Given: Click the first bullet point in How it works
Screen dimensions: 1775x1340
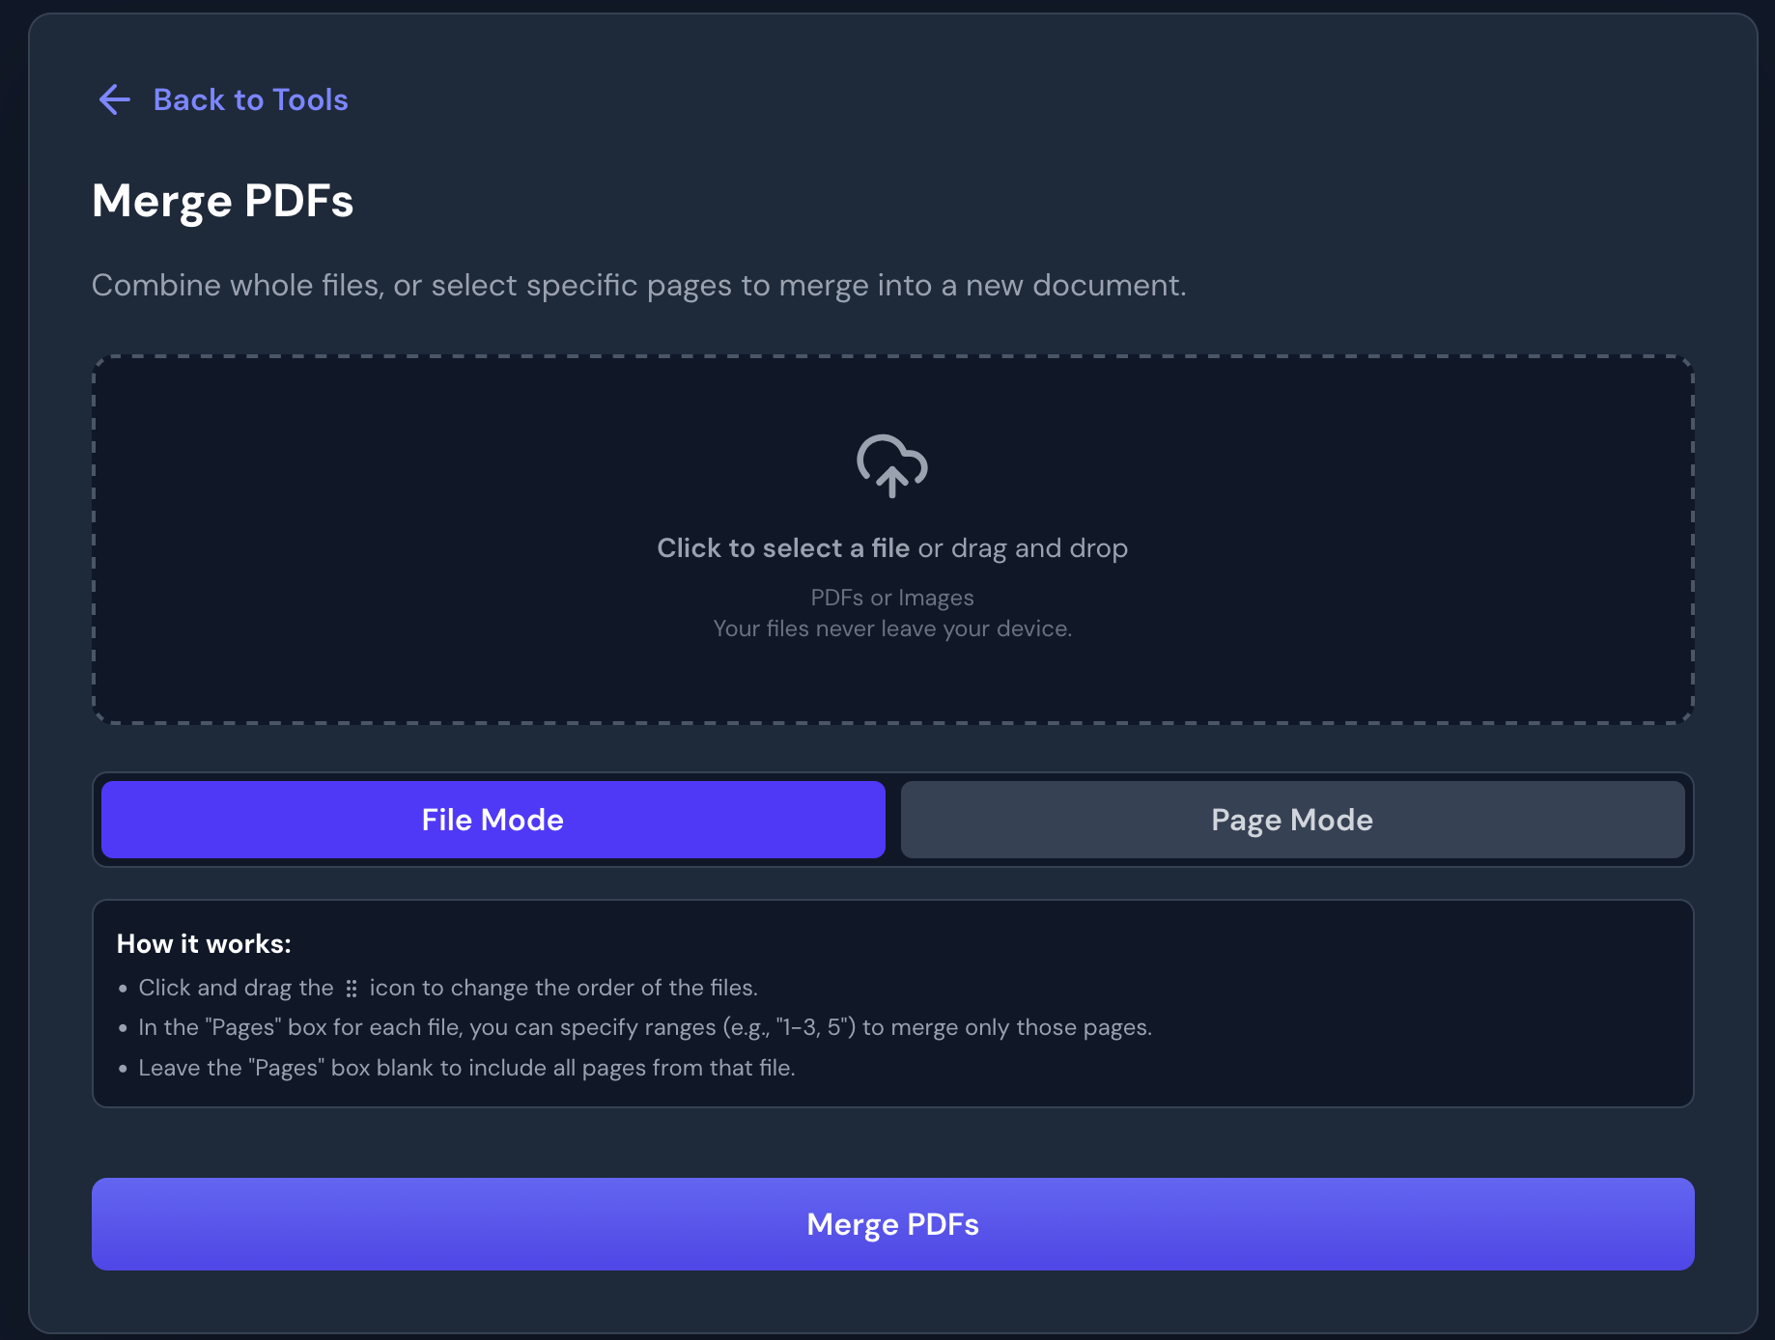Looking at the screenshot, I should point(123,989).
